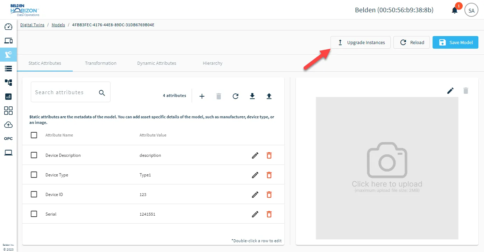Viewport: 484px width, 252px height.
Task: Open the stacked server list sidebar icon
Action: [x=8, y=68]
